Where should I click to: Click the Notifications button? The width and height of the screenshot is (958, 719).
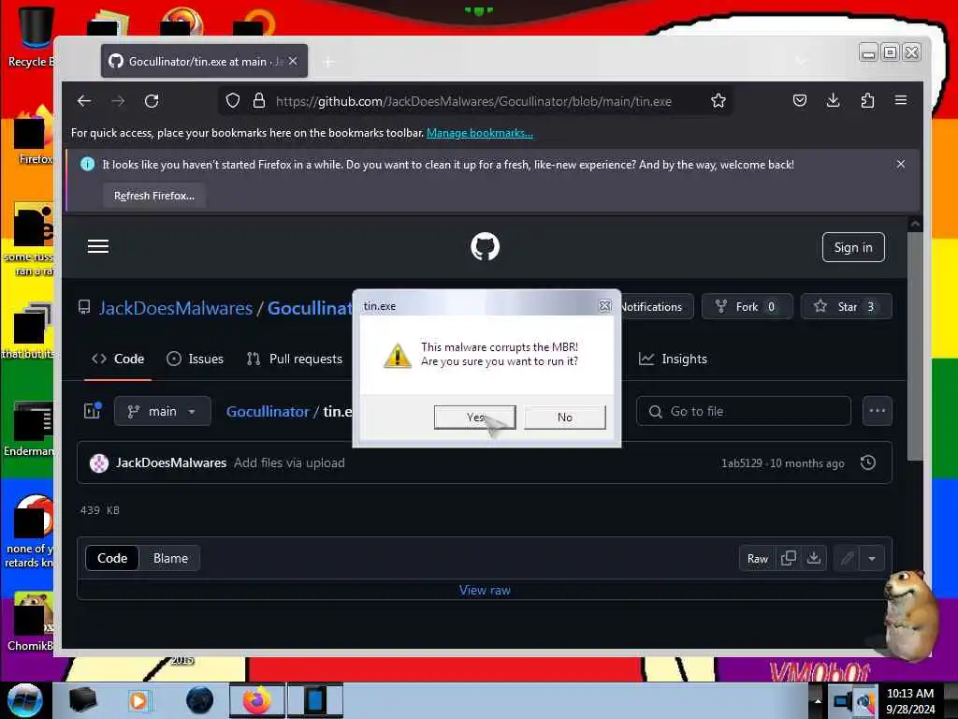[657, 306]
